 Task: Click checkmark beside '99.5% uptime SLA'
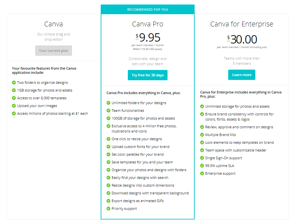click(202, 166)
